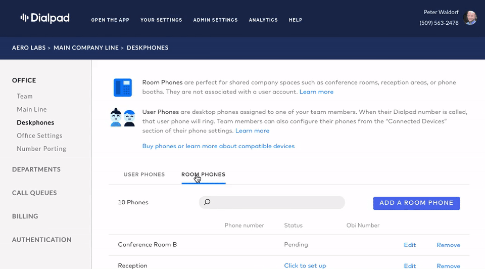
Task: Open the Help menu item
Action: point(296,20)
